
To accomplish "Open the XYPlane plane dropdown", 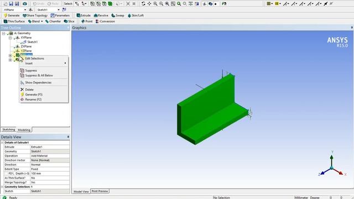I will [x=25, y=10].
